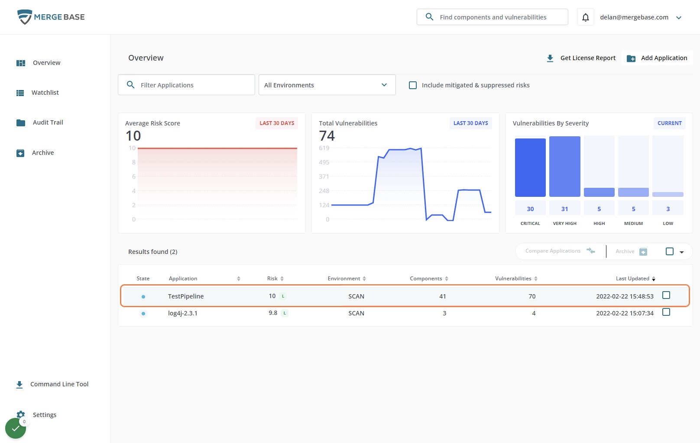The height and width of the screenshot is (443, 700).
Task: Click TestPipeline state dot indicator
Action: pyautogui.click(x=143, y=297)
